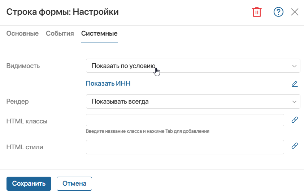This screenshot has height=195, width=304.
Task: Click the Отмена button
Action: coord(74,183)
